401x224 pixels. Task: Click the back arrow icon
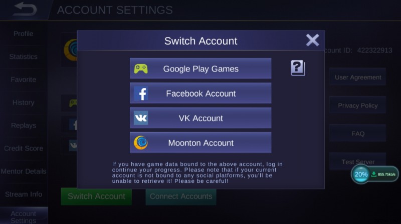point(25,9)
